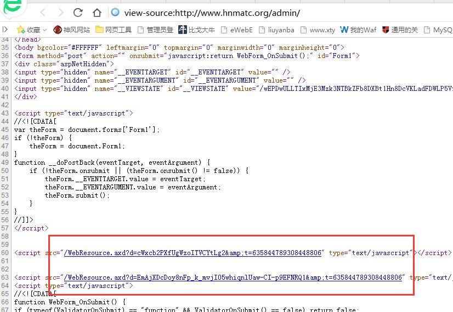Open the 收藏 favorites star

click(x=21, y=30)
